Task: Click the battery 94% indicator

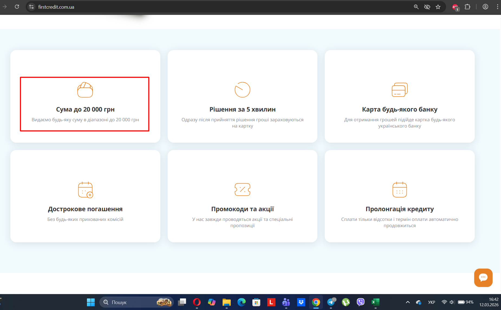Action: point(466,302)
